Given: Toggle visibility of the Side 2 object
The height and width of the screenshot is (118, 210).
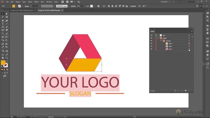Looking at the screenshot, I should 151,46.
